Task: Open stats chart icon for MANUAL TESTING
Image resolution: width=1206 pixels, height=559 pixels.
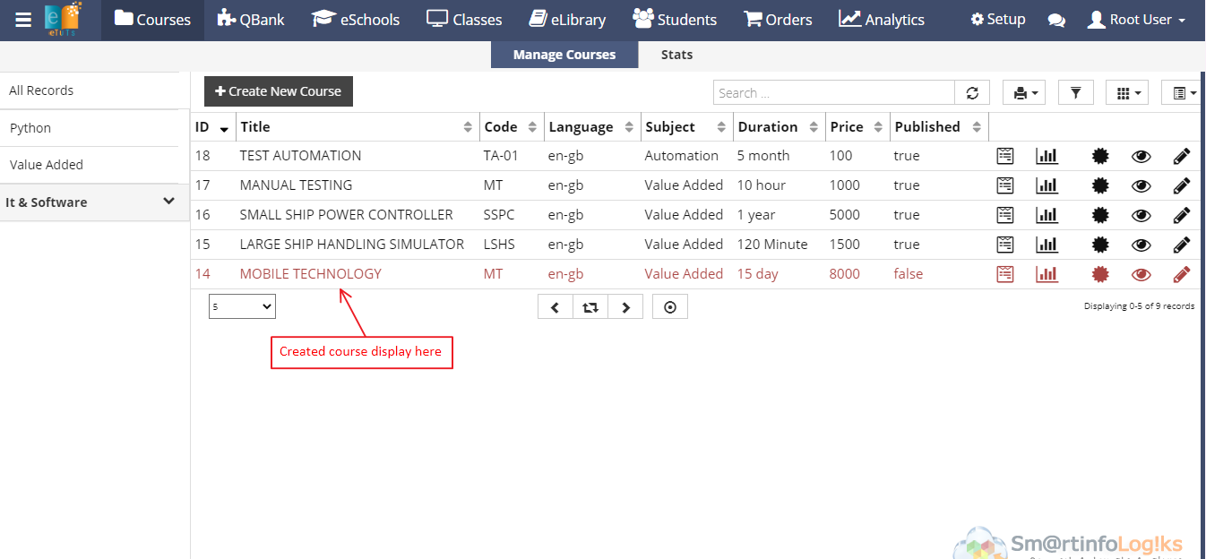Action: pyautogui.click(x=1047, y=185)
